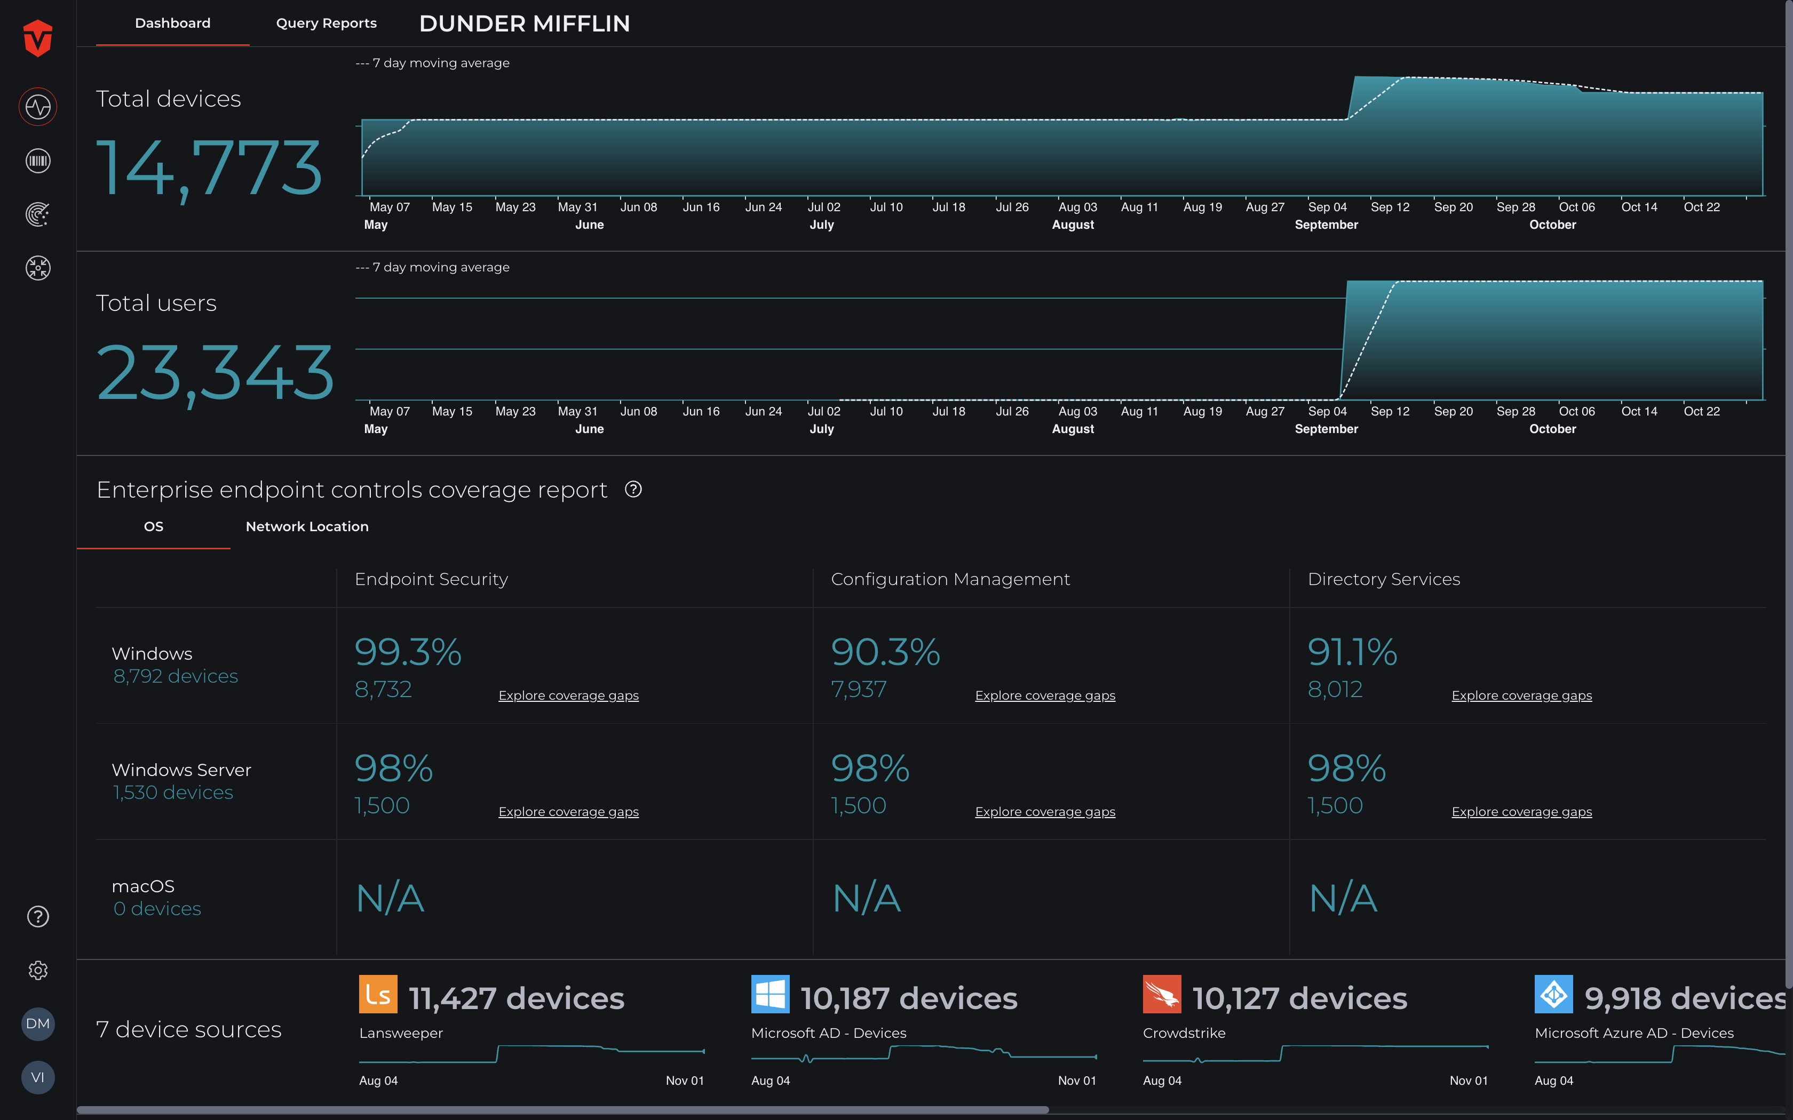Click the Lansweeper 11,427 devices text
The height and width of the screenshot is (1120, 1793).
pyautogui.click(x=517, y=998)
